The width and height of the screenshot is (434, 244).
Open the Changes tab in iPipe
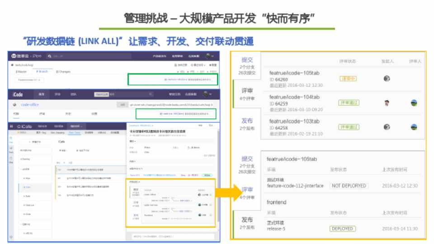[63, 71]
